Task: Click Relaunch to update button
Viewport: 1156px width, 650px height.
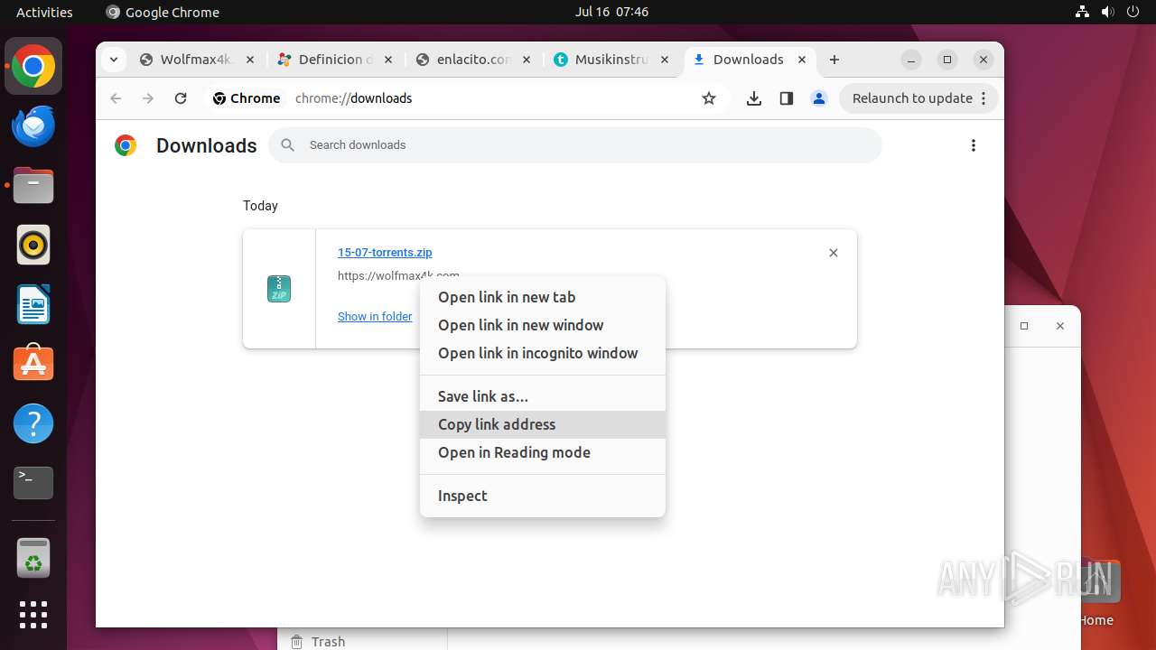Action: pyautogui.click(x=919, y=98)
